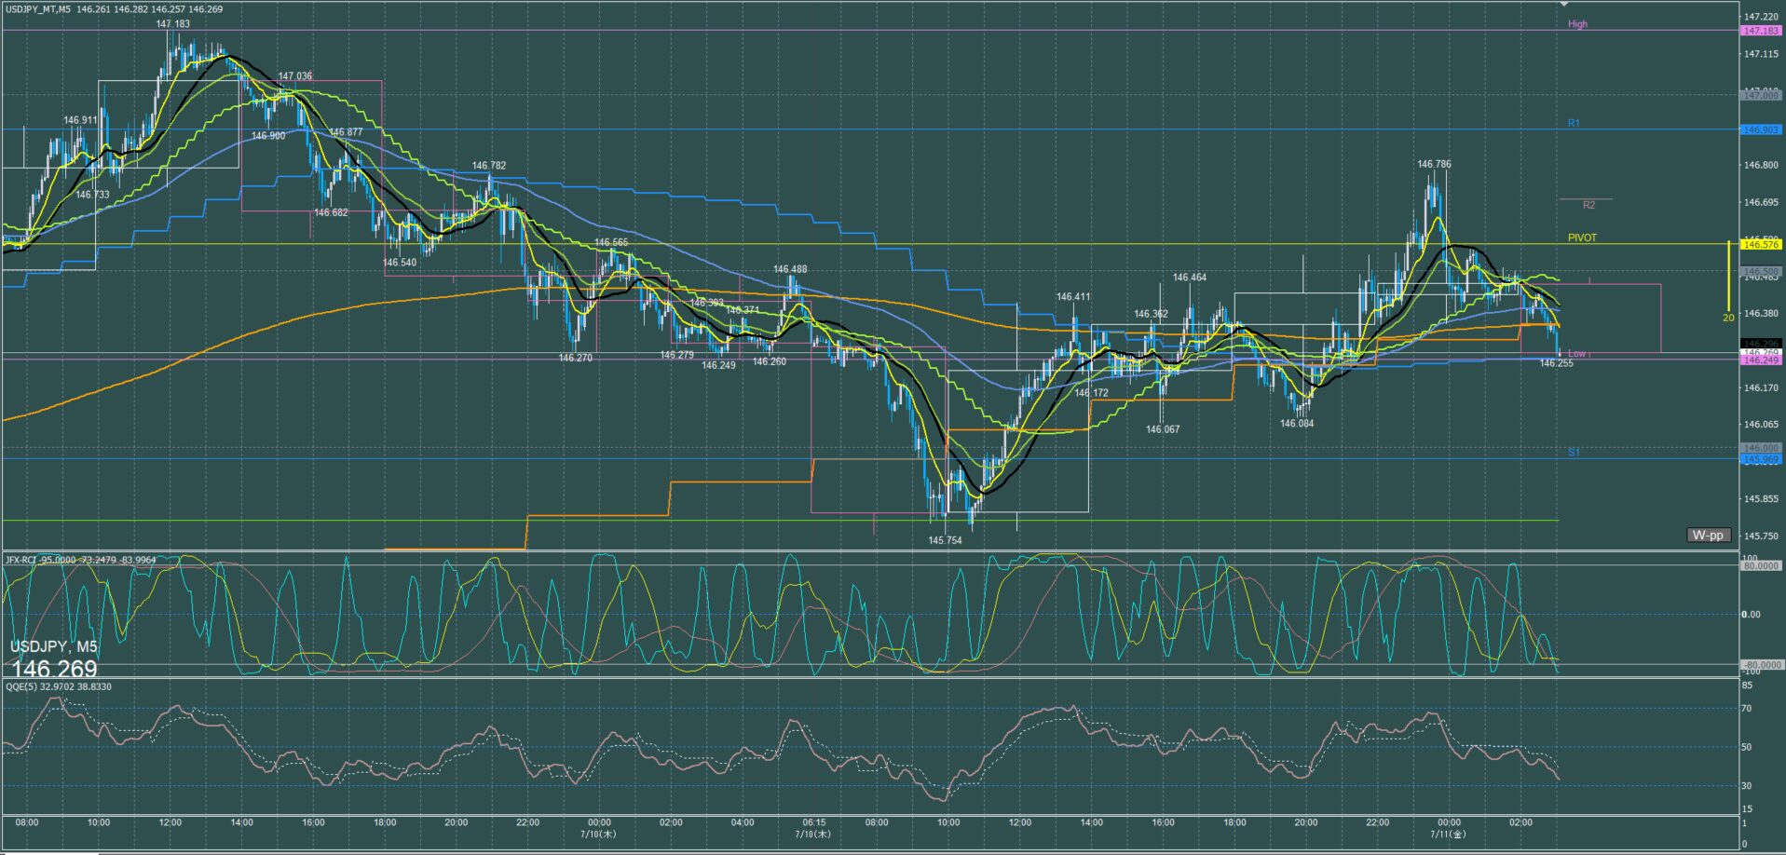Click the 80.0000 level tag in RCI panel
The image size is (1786, 855).
[x=1762, y=565]
